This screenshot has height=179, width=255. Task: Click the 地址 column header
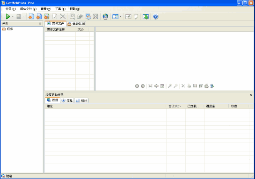point(105,106)
